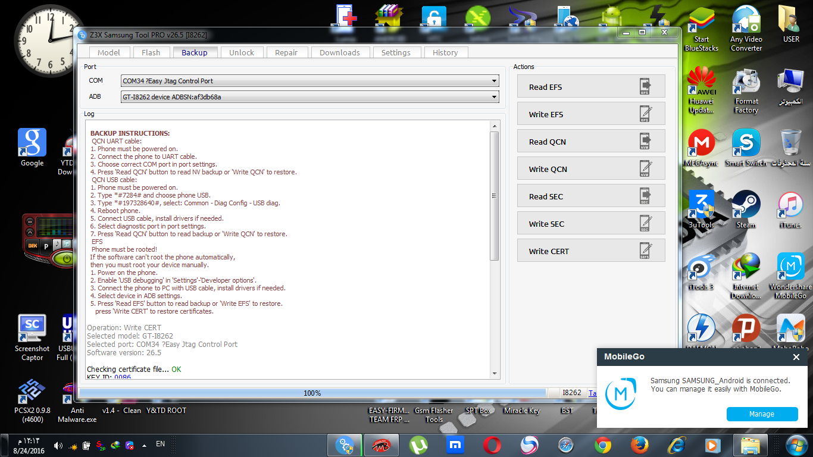This screenshot has height=457, width=813.
Task: Click the Write EFS button
Action: (591, 114)
